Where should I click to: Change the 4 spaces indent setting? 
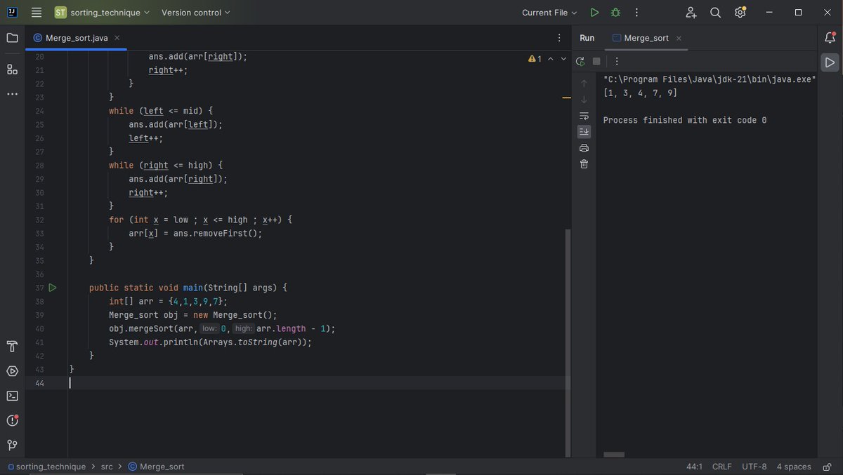coord(794,467)
